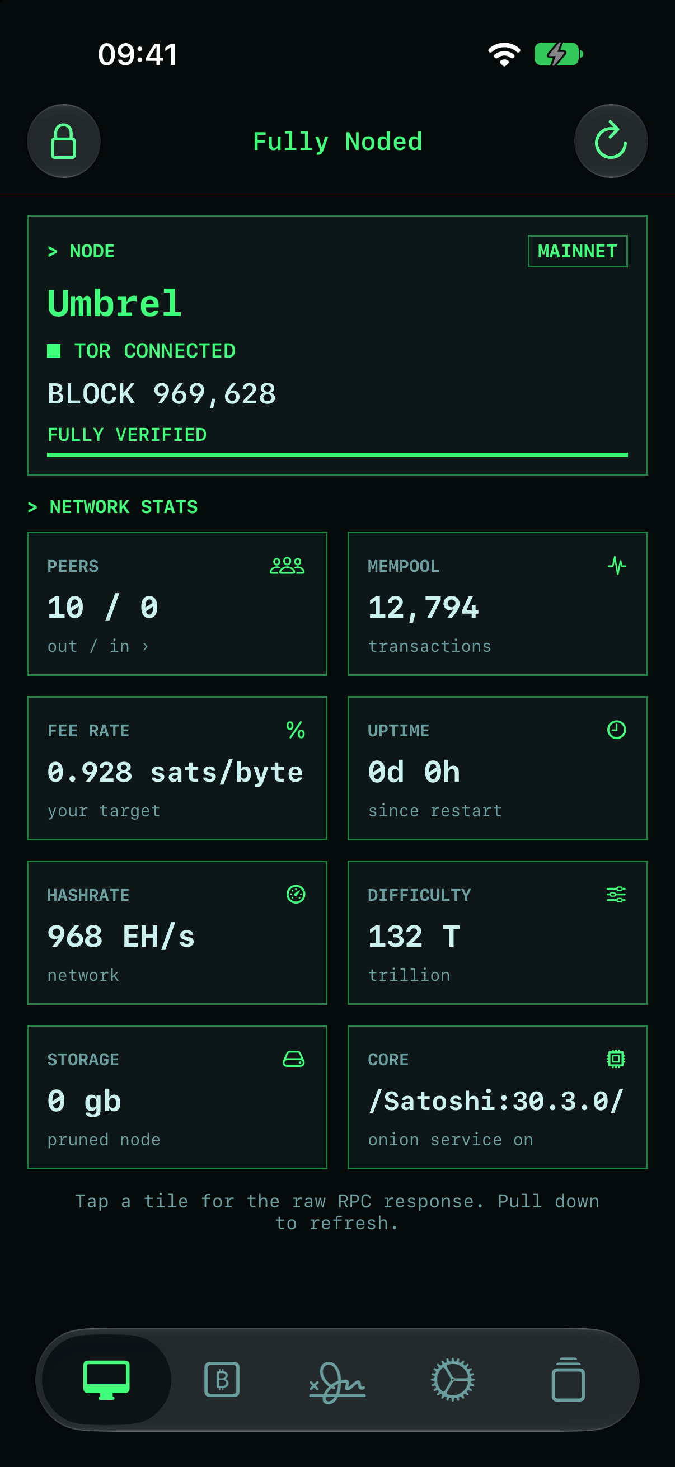Tap the fee rate percent icon
This screenshot has width=675, height=1467.
296,730
